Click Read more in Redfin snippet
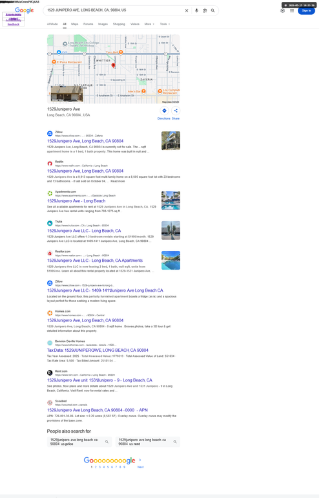This screenshot has width=323, height=498. tap(118, 181)
